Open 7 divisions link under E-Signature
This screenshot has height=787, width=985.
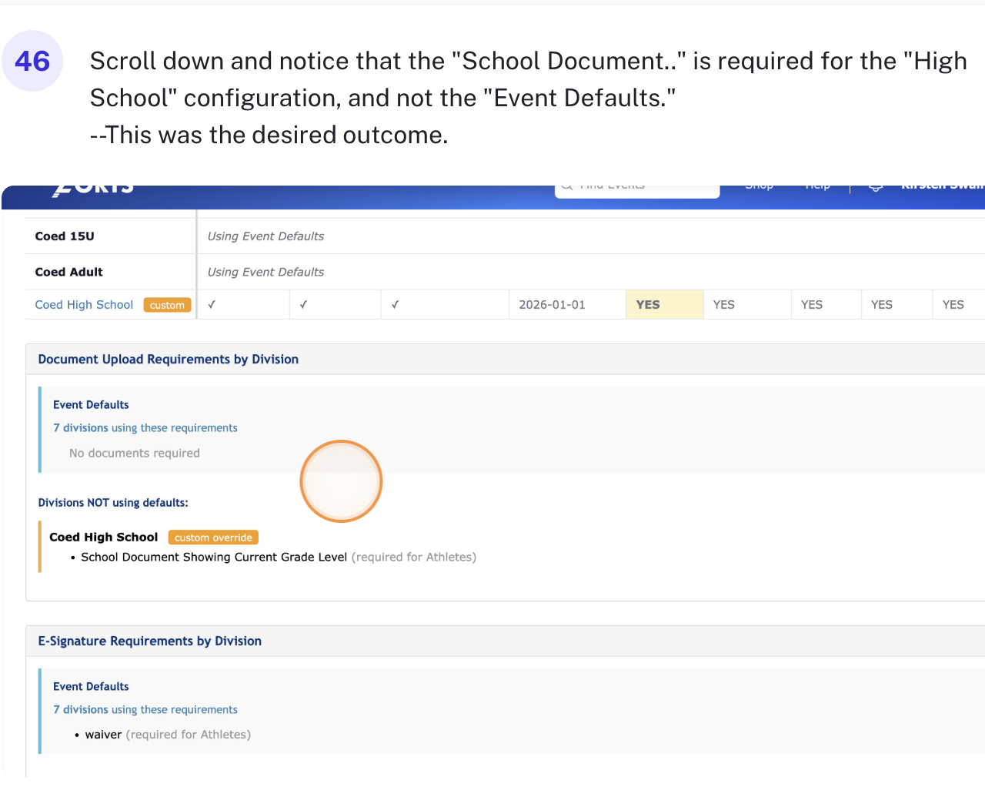pos(145,710)
